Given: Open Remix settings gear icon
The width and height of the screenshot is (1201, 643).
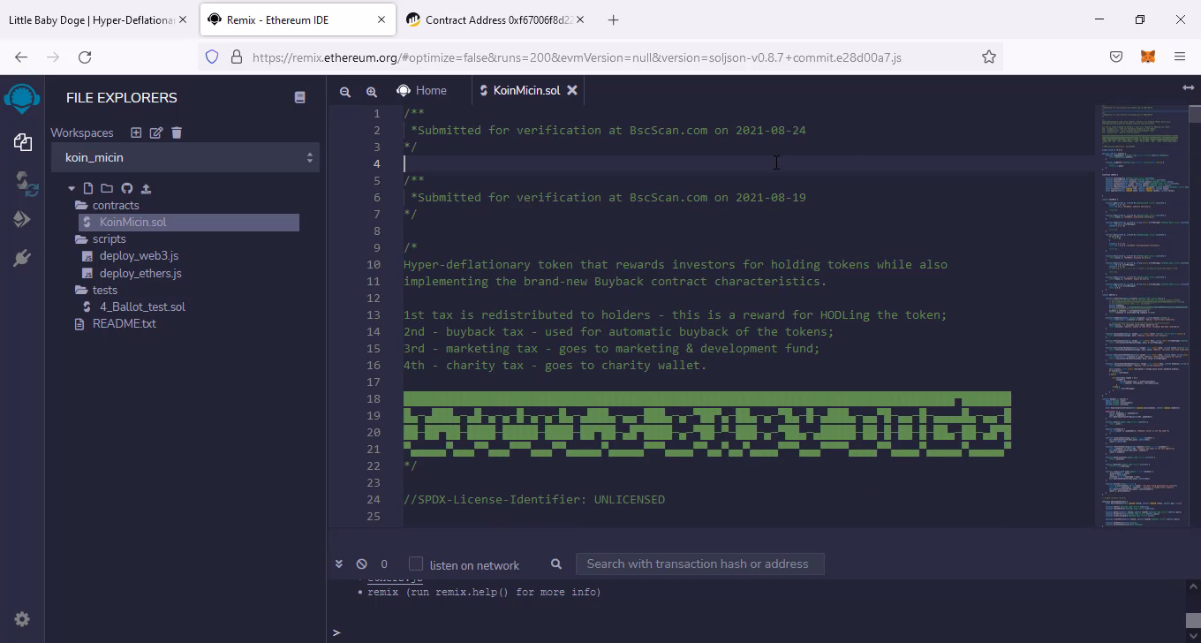Looking at the screenshot, I should point(22,619).
